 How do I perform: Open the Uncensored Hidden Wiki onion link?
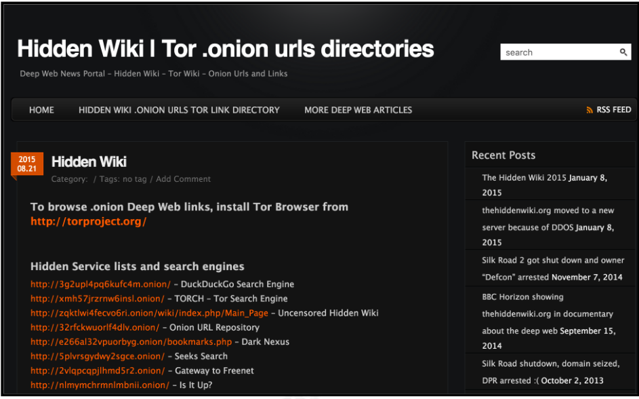[149, 313]
